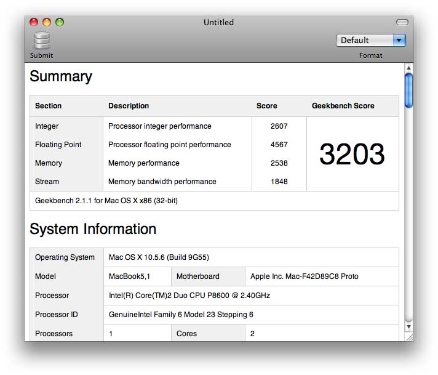The height and width of the screenshot is (375, 438).
Task: Click the Processors row label
Action: click(x=54, y=334)
